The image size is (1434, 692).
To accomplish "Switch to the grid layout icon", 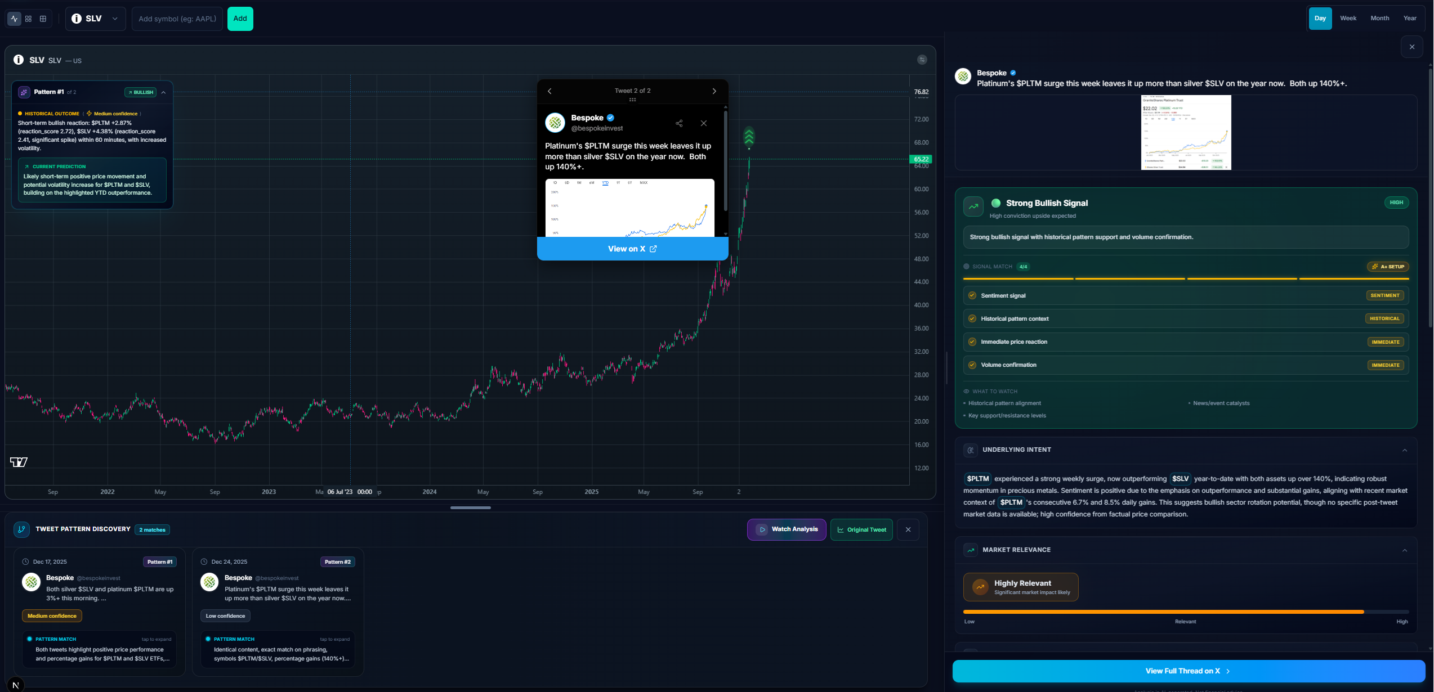I will [x=28, y=19].
